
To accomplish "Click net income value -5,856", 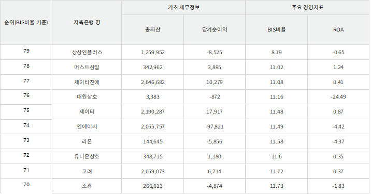I will pyautogui.click(x=215, y=142).
